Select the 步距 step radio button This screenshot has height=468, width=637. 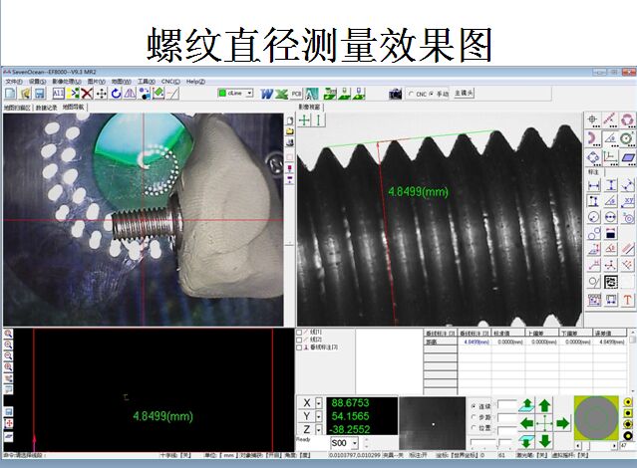point(474,417)
